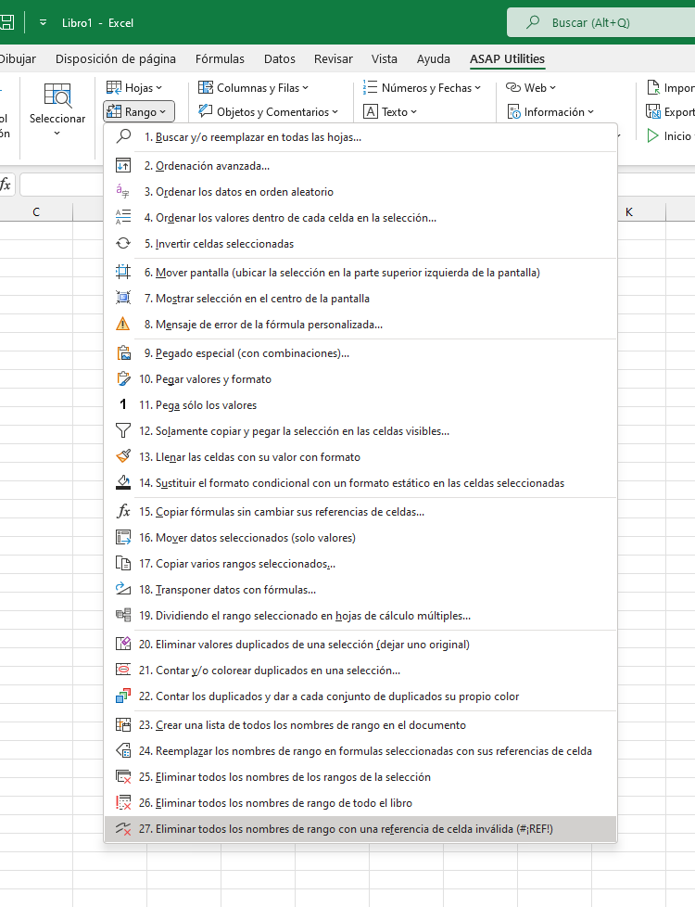Select the ASAP Utilities tab
The image size is (695, 907).
[x=507, y=59]
